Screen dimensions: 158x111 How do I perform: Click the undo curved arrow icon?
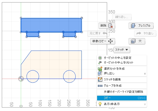click(105, 33)
